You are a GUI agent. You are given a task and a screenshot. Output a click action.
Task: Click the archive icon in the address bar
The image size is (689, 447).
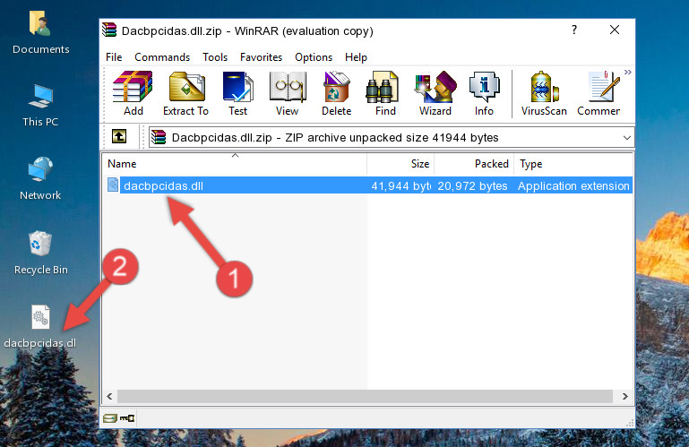(159, 137)
